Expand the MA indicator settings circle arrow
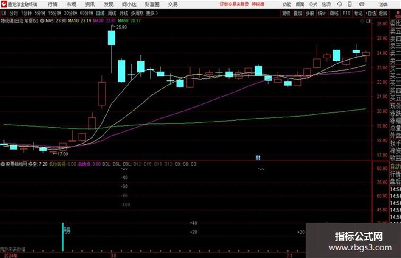 coord(42,21)
